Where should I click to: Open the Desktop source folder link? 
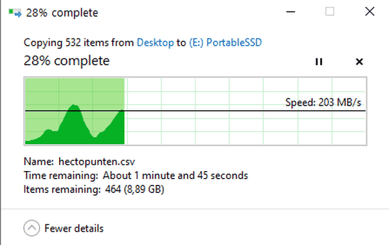pos(156,43)
